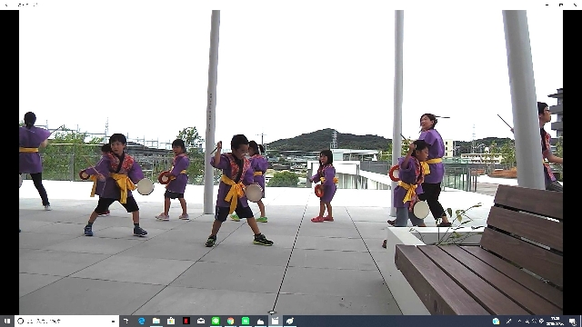Select the active Movies & TV taskbar icon
Viewport: 582px width, 327px height.
pos(275,321)
